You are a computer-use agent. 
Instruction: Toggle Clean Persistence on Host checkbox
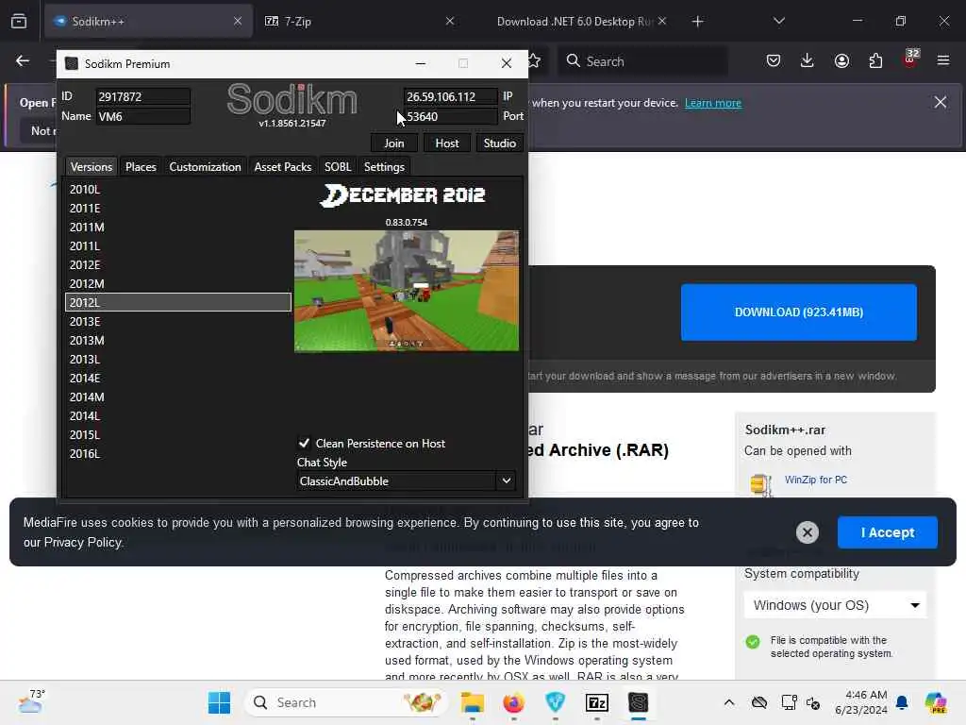click(305, 444)
